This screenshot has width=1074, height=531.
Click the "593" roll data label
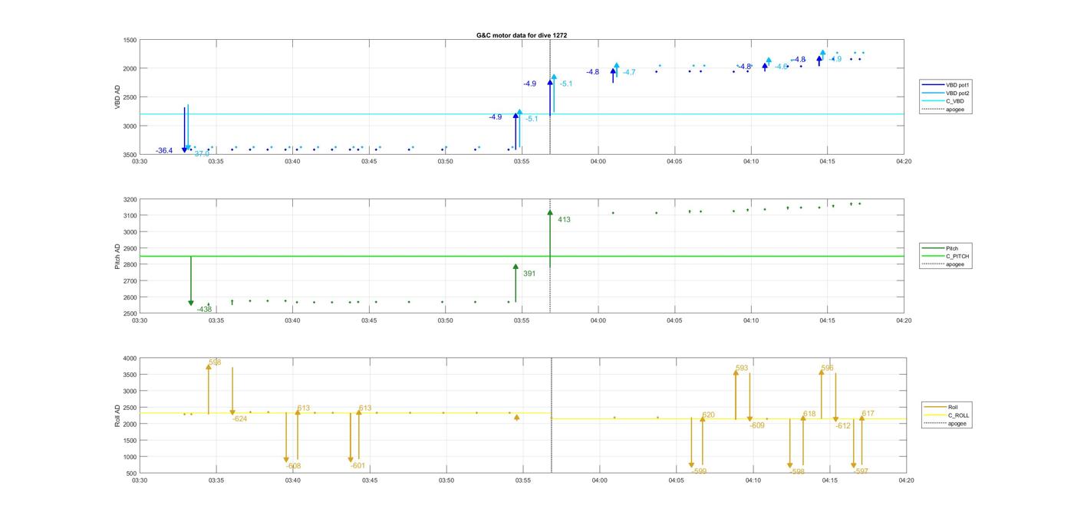742,369
